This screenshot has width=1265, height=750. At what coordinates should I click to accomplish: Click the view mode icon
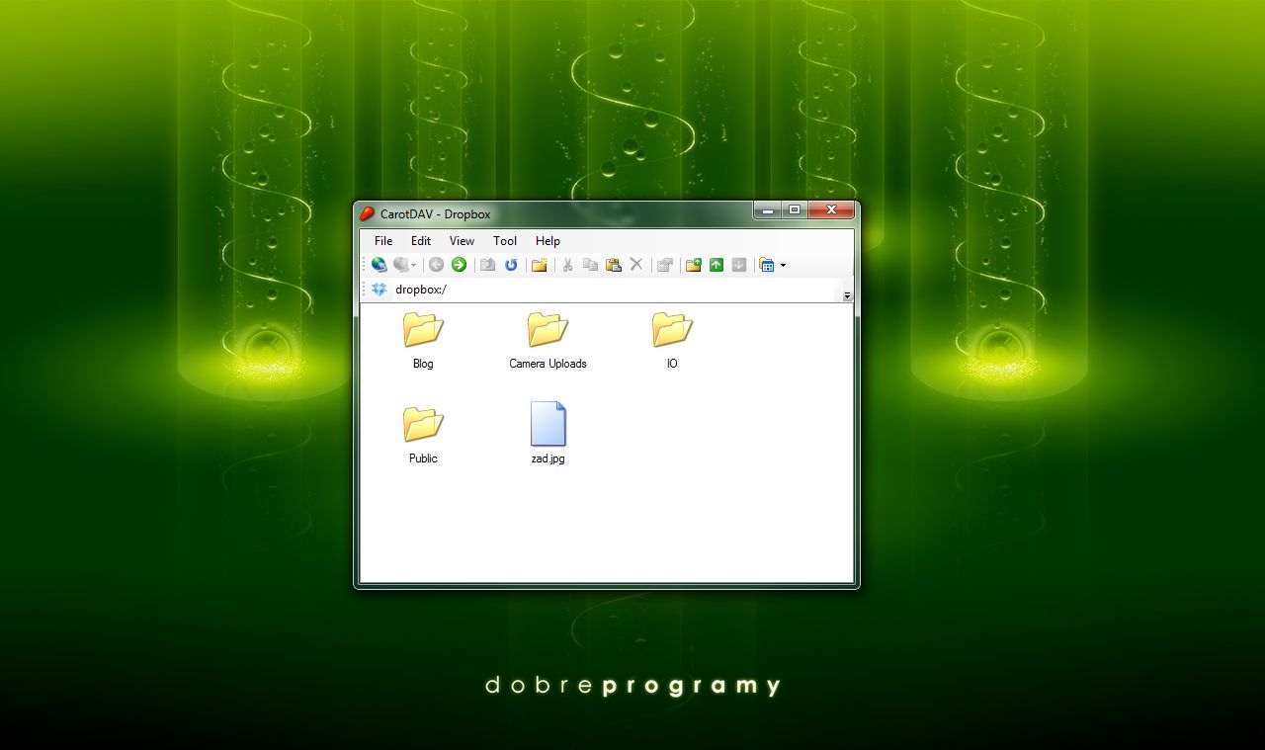[767, 265]
